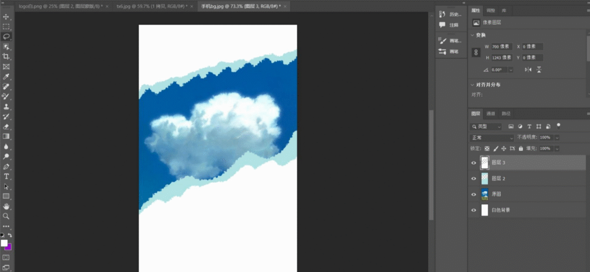The width and height of the screenshot is (590, 272).
Task: Open the opacity 不透明度 dropdown arrow
Action: (557, 138)
